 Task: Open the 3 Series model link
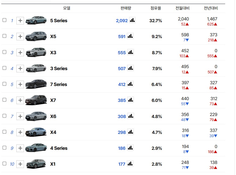pos(59,69)
